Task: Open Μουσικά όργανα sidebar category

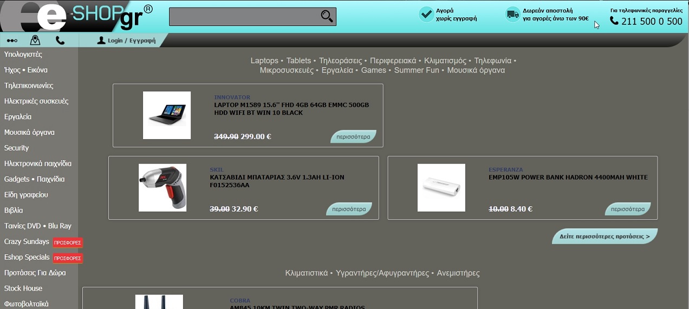Action: click(29, 133)
